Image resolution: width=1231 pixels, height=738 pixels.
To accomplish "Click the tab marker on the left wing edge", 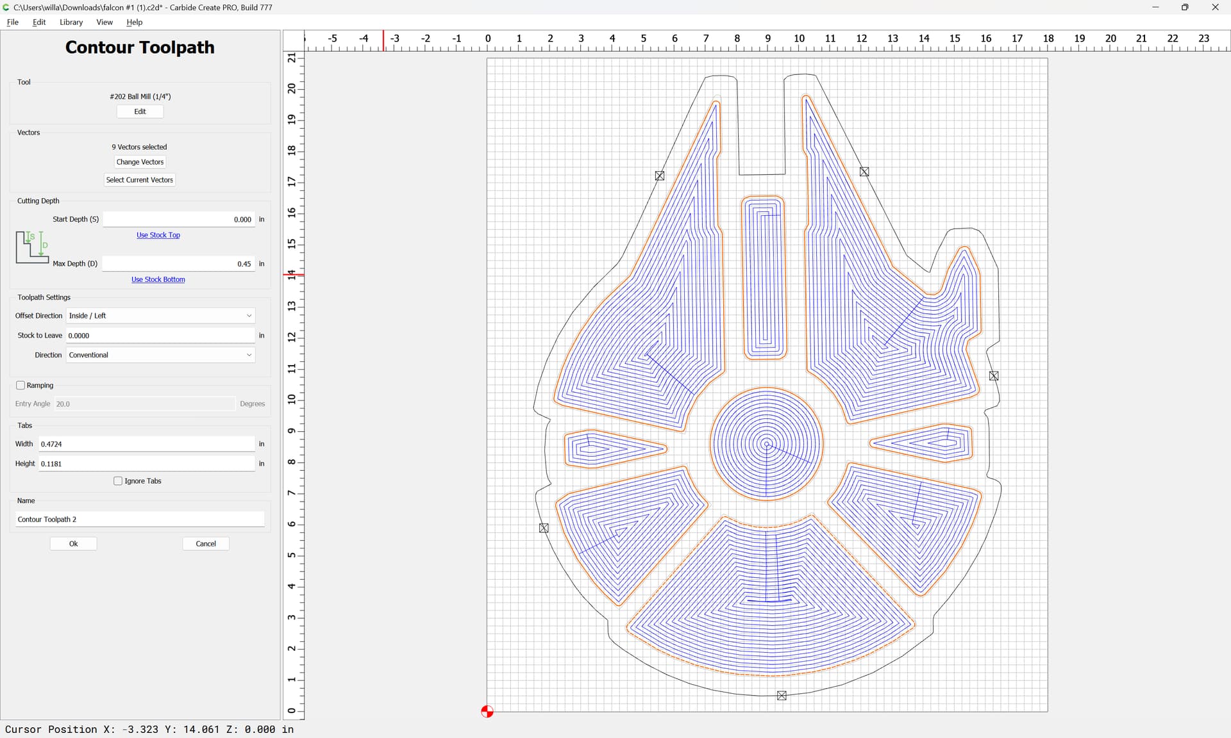I will [x=660, y=176].
